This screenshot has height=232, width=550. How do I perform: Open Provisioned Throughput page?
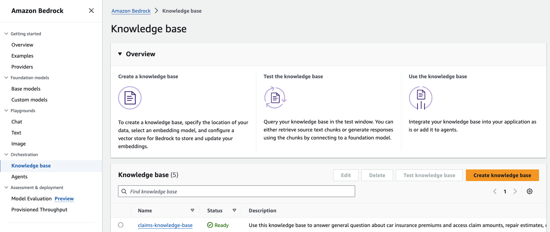[39, 209]
